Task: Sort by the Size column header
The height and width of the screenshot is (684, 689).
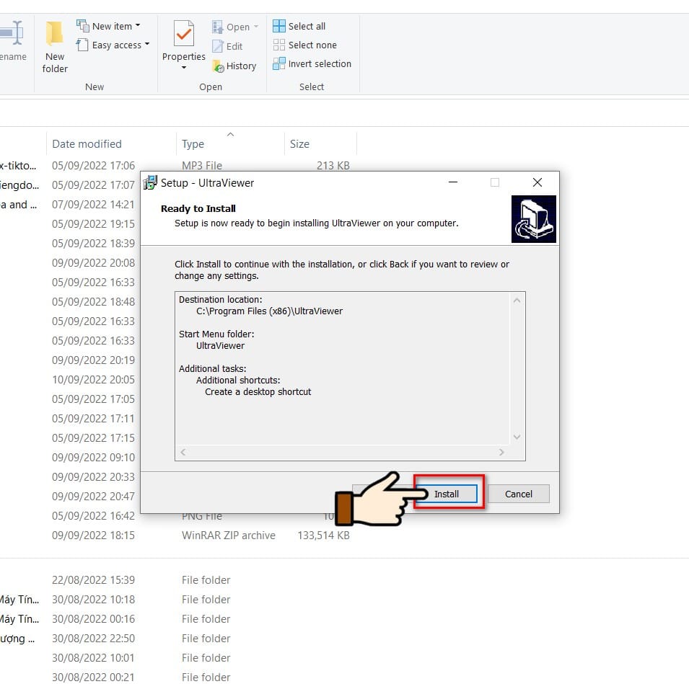Action: [299, 144]
